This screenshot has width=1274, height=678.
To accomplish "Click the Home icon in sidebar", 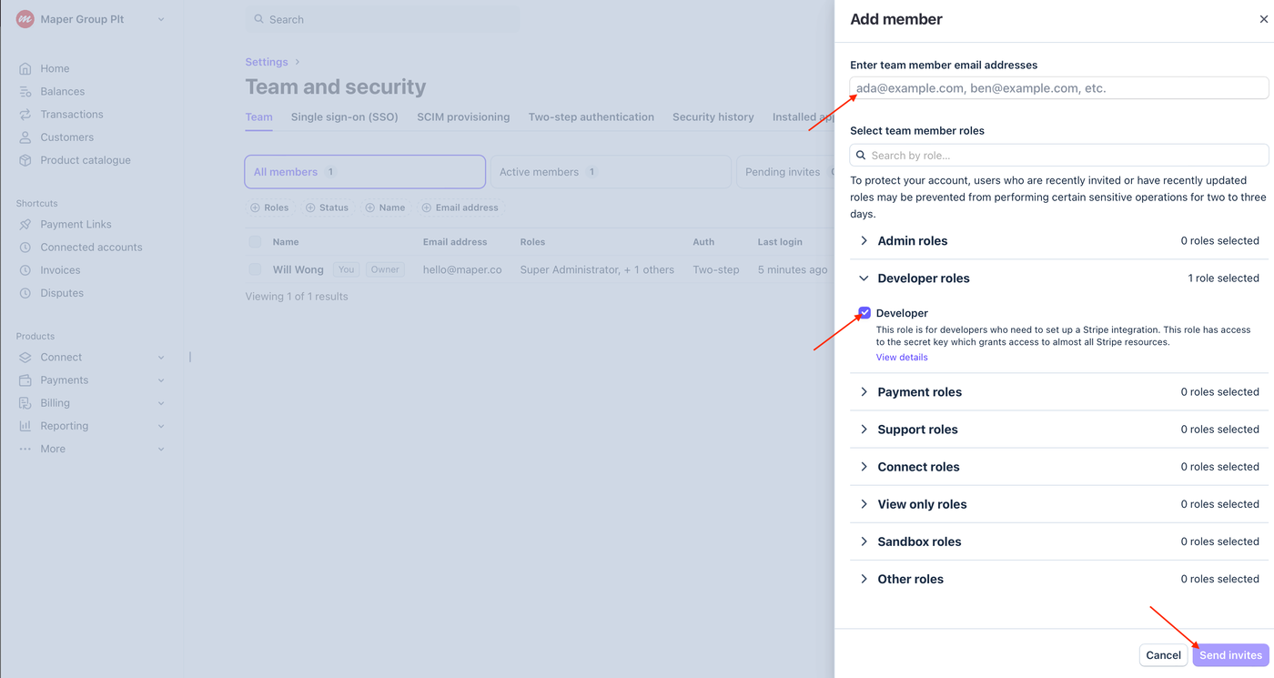I will pos(25,68).
